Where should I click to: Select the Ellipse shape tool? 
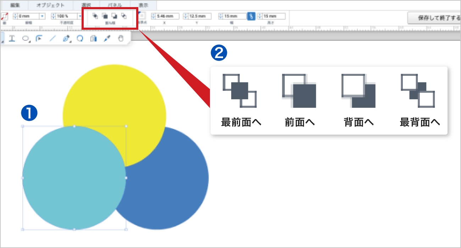click(x=26, y=39)
